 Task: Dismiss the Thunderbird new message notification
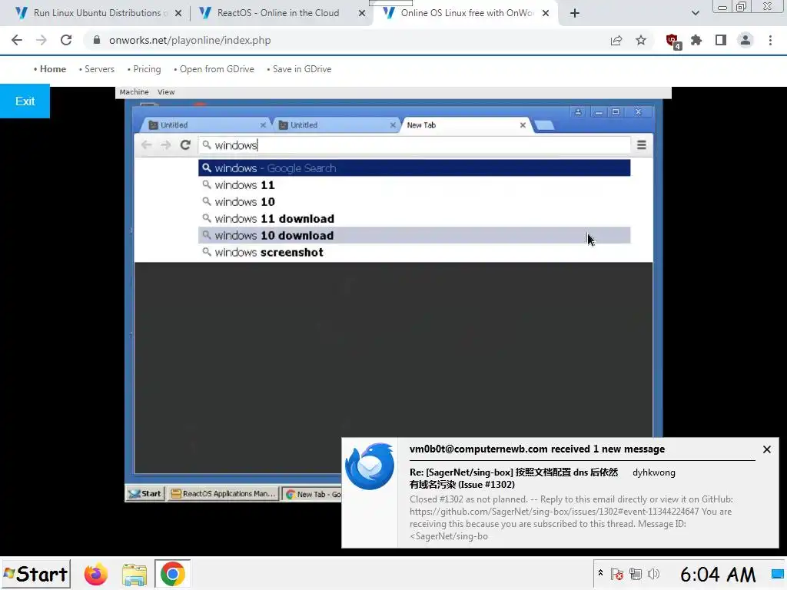[766, 449]
